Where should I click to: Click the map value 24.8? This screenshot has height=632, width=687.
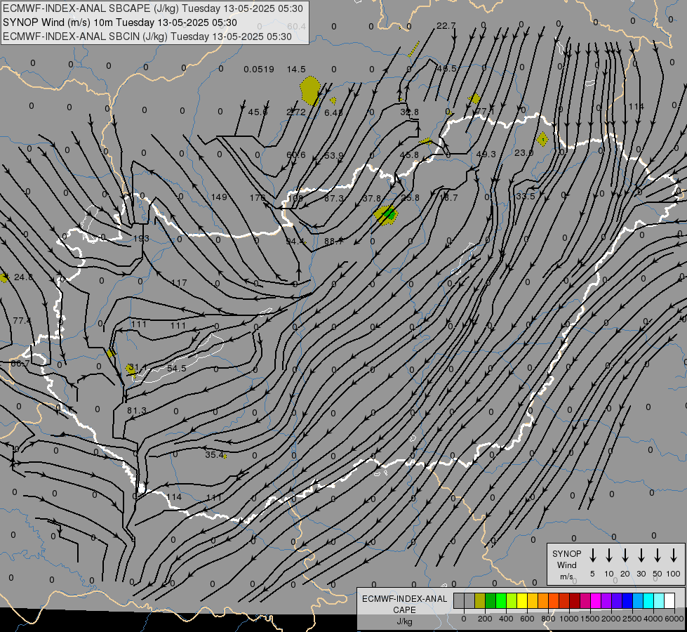[23, 277]
